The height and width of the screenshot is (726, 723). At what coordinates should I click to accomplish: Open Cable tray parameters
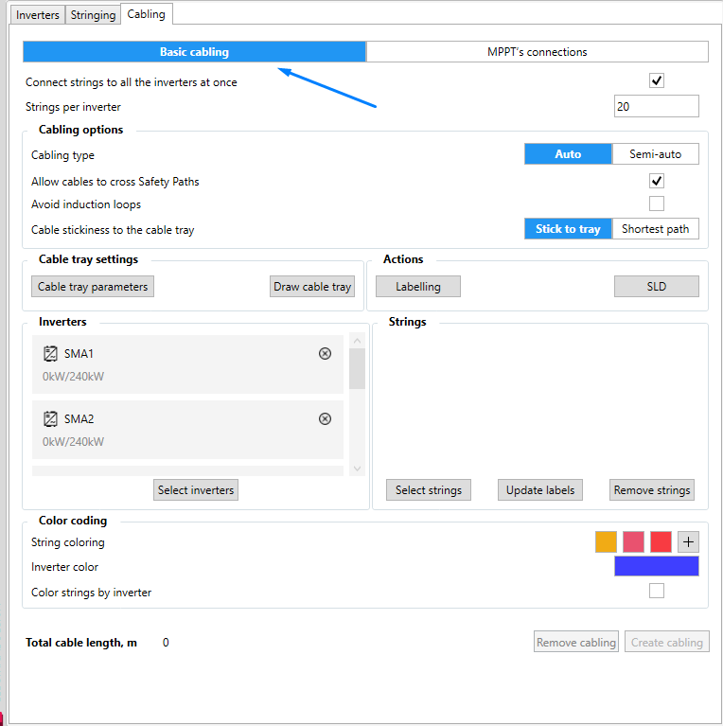(x=93, y=287)
